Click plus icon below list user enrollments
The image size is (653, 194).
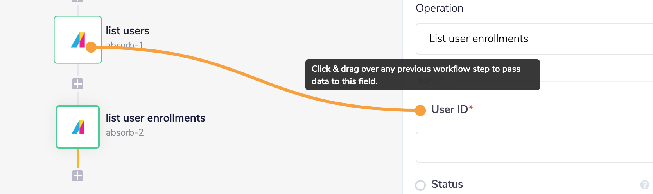[x=77, y=176]
